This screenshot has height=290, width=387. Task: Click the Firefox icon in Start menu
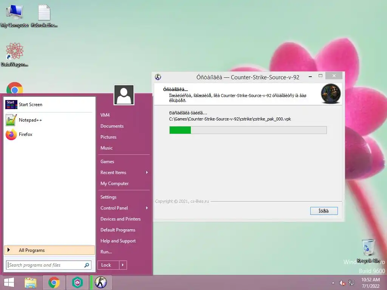tap(11, 134)
